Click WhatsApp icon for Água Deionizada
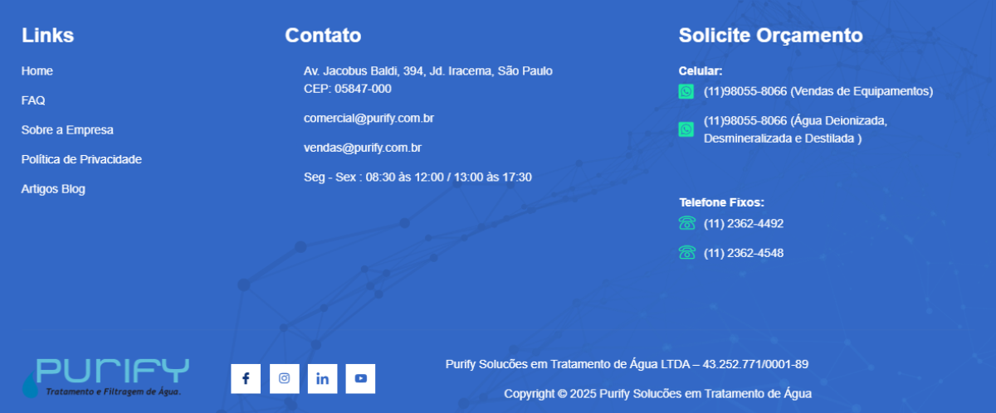The height and width of the screenshot is (413, 996). coord(686,129)
